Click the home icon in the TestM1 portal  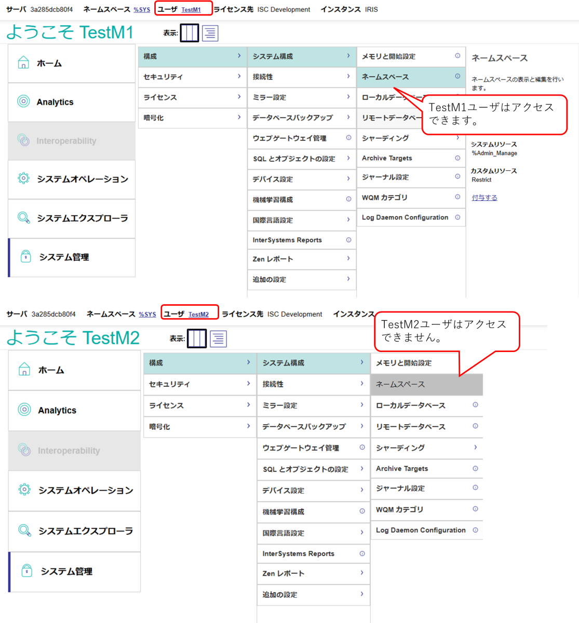click(23, 63)
